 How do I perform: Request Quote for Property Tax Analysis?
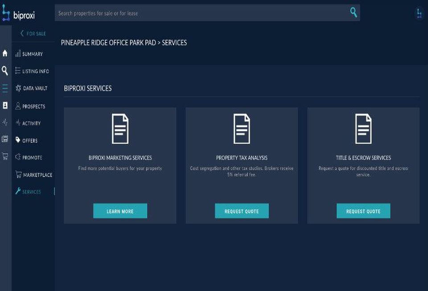[242, 211]
